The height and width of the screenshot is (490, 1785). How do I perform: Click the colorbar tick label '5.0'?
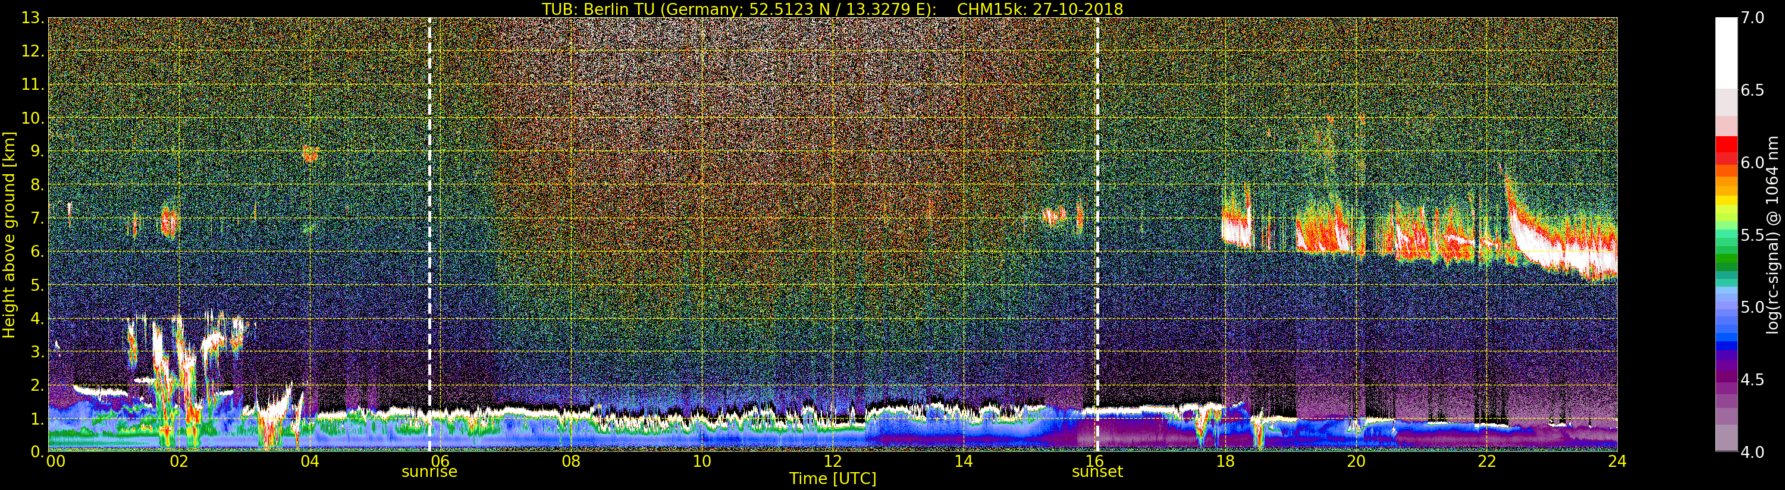click(1752, 307)
